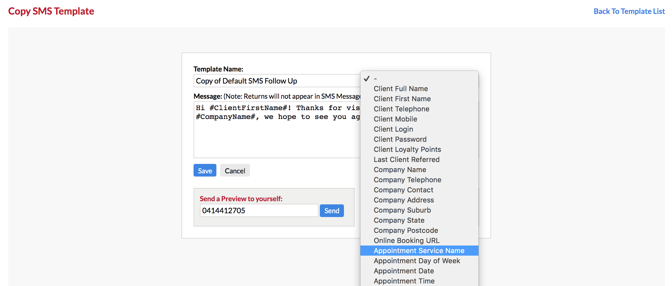Pick Appointment Date from the list
Viewport: 672px width, 286px height.
[404, 271]
